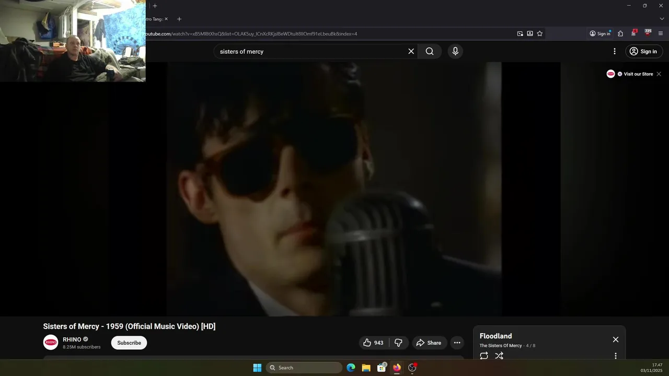The height and width of the screenshot is (376, 669).
Task: Open YouTube settings three-dot menu beside Sign in
Action: (615, 51)
